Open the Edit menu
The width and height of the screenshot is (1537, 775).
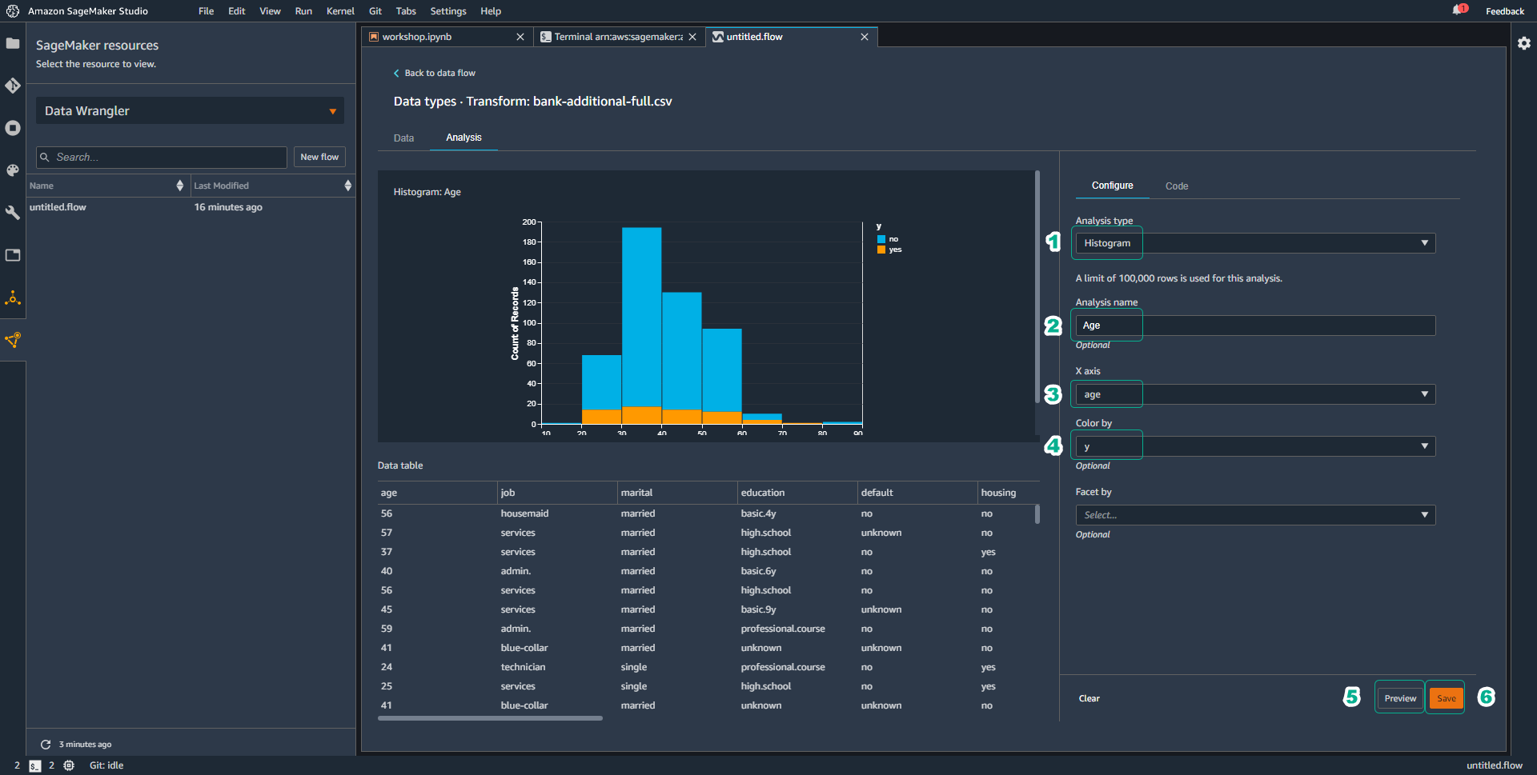[x=236, y=11]
